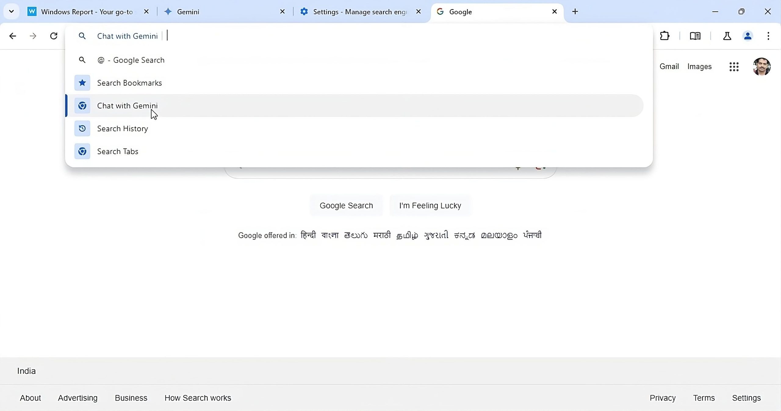Switch Google language to తెలుగు
Screen dimensions: 781x411
pyautogui.click(x=356, y=235)
